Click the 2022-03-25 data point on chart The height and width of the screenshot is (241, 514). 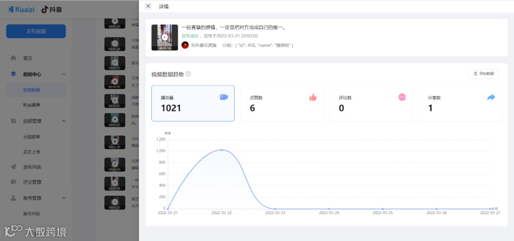(383, 209)
